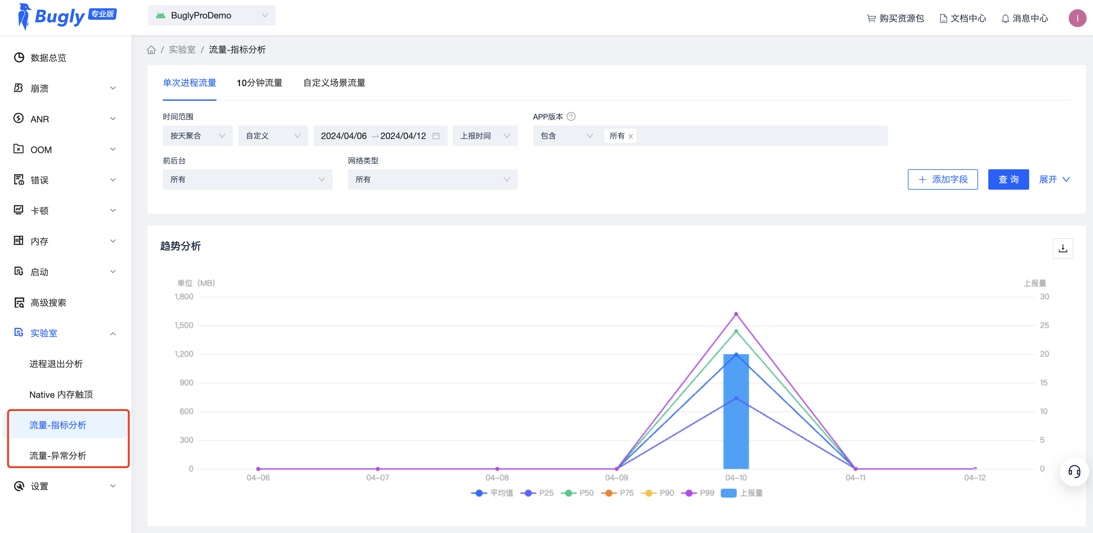Click the 实验室 lab sidebar icon

pyautogui.click(x=19, y=332)
